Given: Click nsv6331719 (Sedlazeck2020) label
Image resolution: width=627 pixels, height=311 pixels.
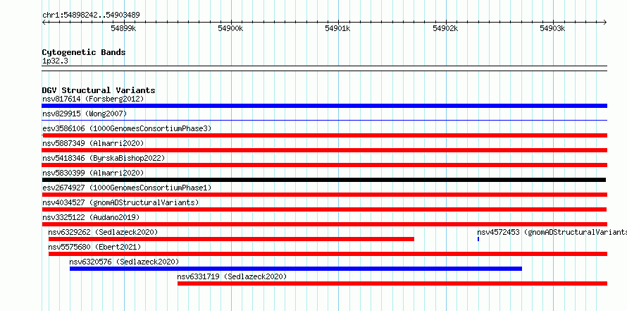Looking at the screenshot, I should tap(232, 276).
